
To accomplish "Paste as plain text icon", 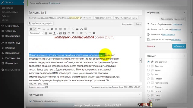I will point(60,33).
